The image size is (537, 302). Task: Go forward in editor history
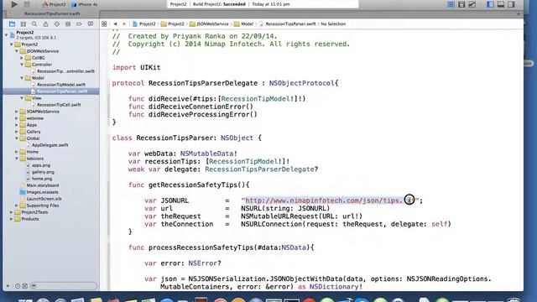[124, 24]
